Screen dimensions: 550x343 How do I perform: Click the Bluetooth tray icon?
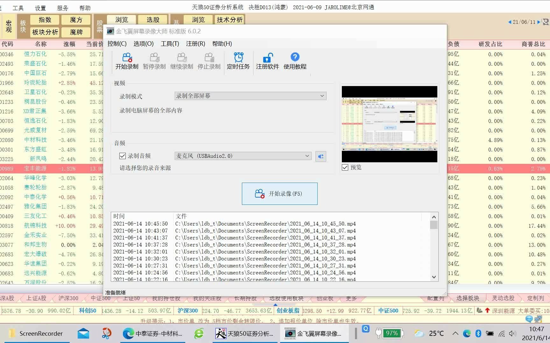[x=478, y=333]
